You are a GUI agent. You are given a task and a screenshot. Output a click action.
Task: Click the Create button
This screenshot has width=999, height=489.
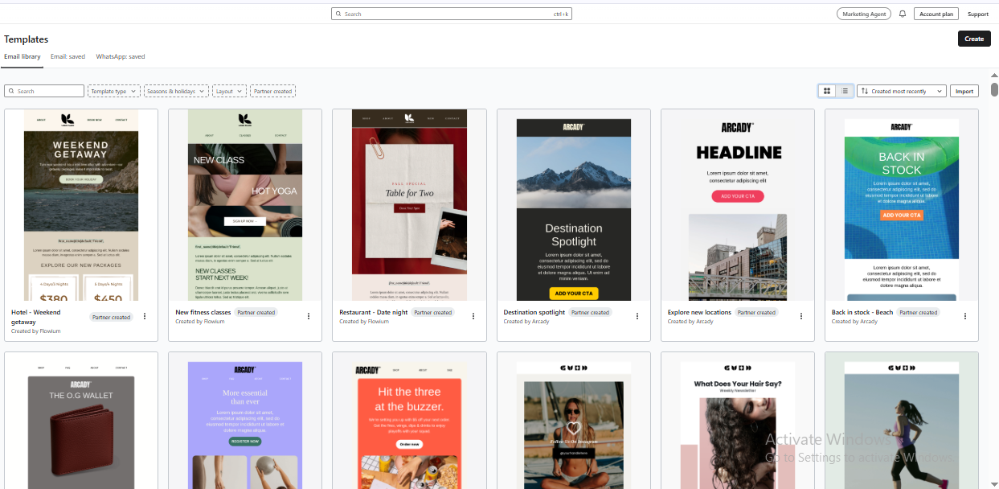[x=973, y=39]
